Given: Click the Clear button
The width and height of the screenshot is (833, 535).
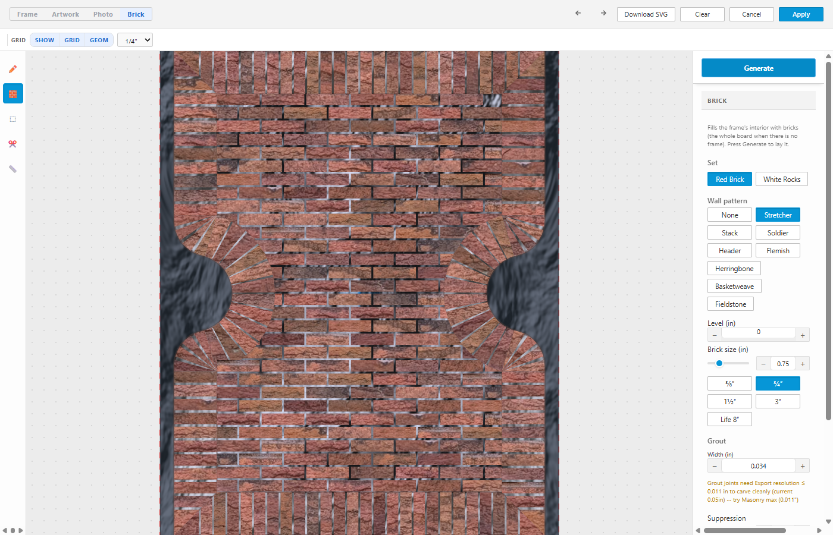Looking at the screenshot, I should click(x=702, y=14).
